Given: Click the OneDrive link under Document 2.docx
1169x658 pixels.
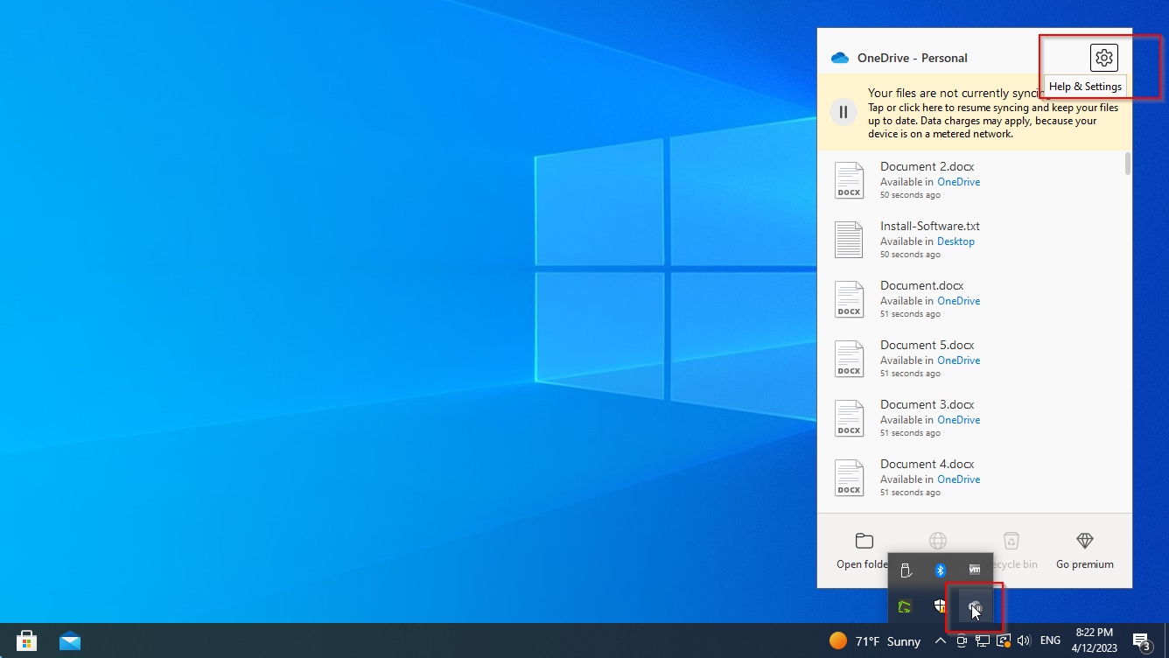Looking at the screenshot, I should (958, 182).
